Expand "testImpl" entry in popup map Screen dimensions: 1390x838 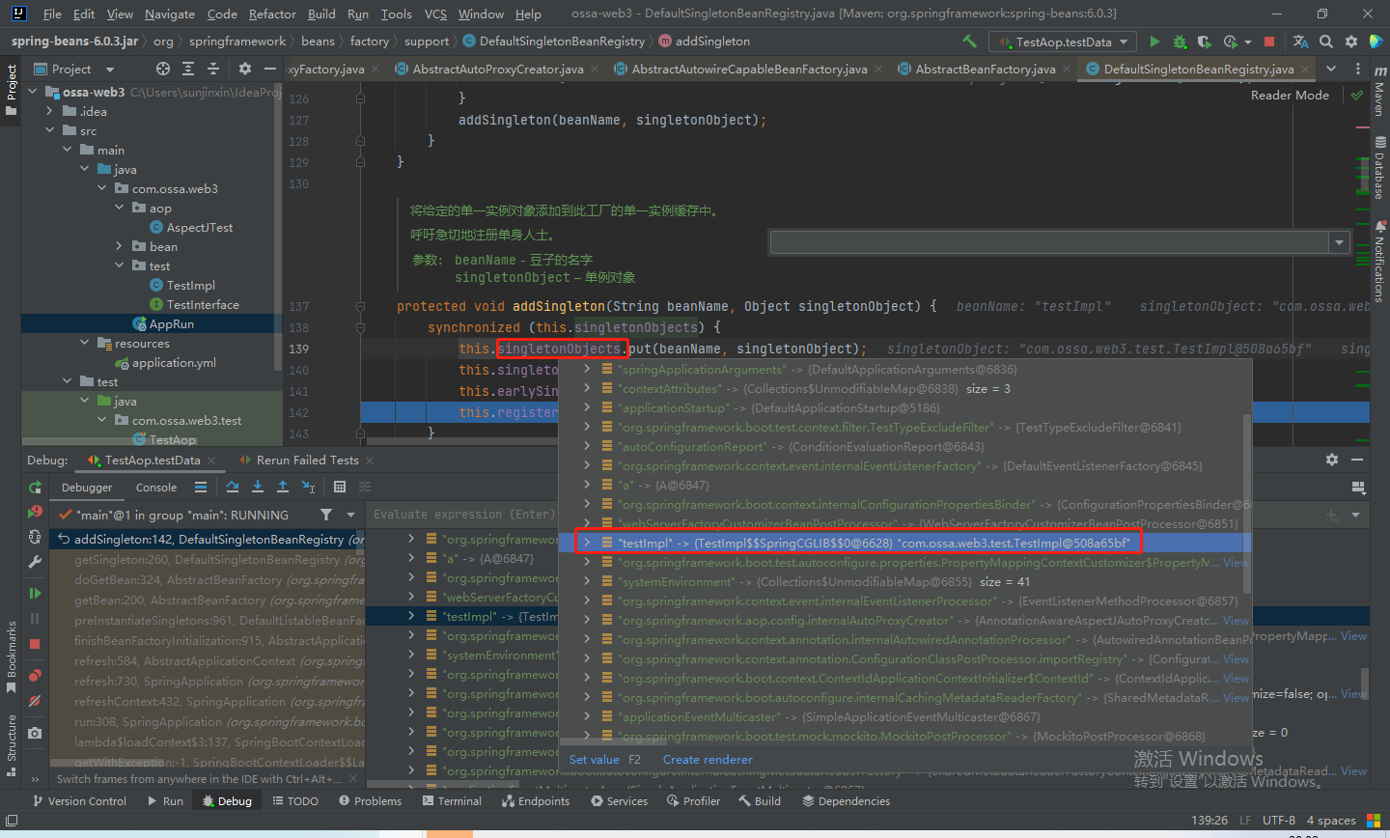point(587,543)
